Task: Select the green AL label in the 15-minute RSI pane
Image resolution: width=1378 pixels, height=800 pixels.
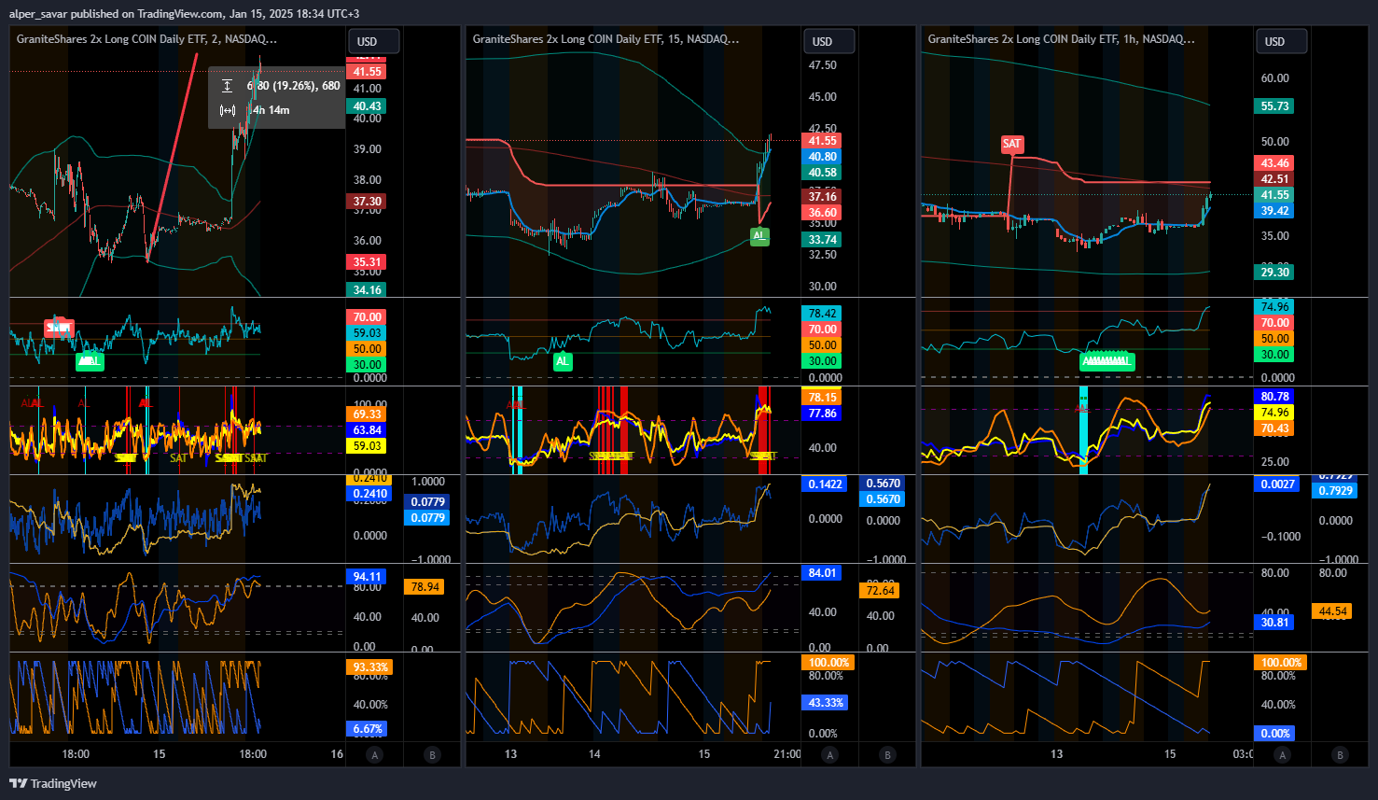Action: pos(563,361)
